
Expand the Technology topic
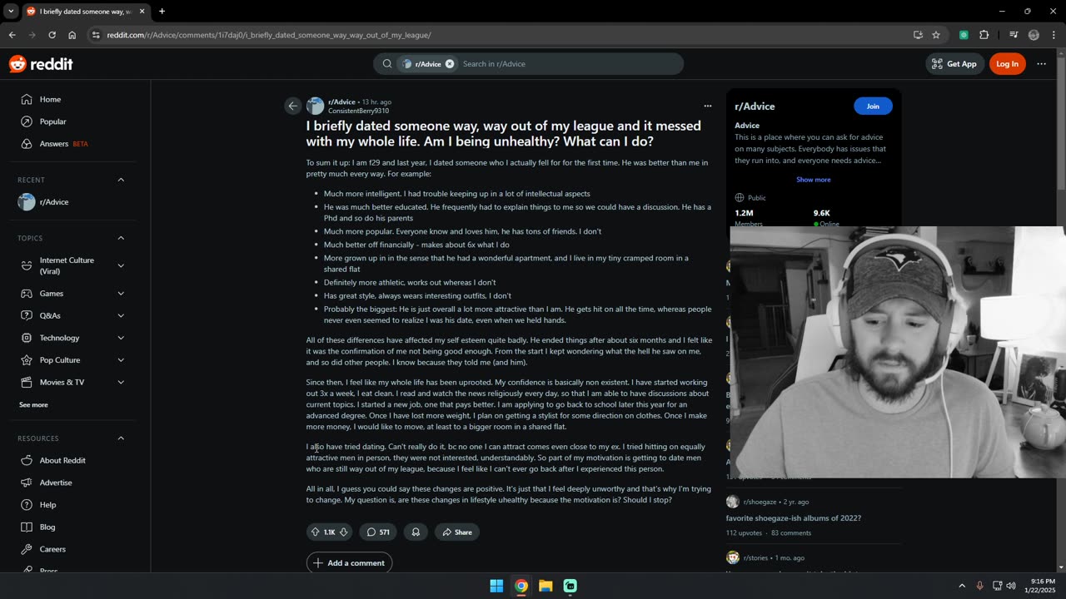pyautogui.click(x=121, y=338)
